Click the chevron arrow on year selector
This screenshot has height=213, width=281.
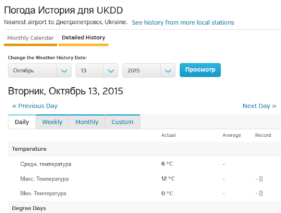coord(168,71)
